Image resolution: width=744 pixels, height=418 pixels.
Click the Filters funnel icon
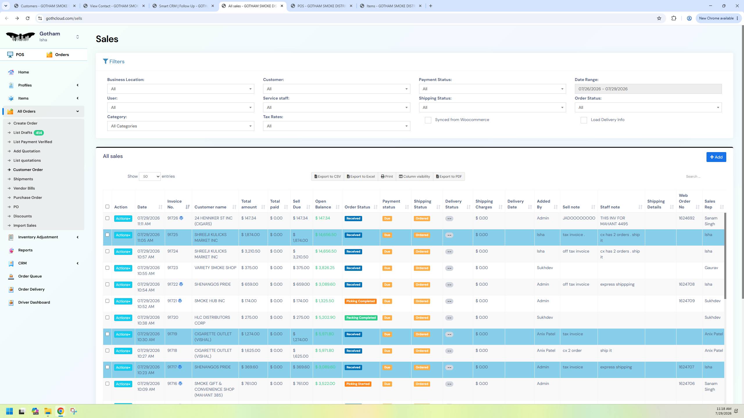(x=105, y=61)
